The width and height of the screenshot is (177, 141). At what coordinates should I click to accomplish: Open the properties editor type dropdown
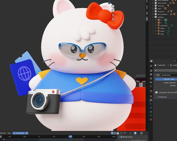click(152, 61)
